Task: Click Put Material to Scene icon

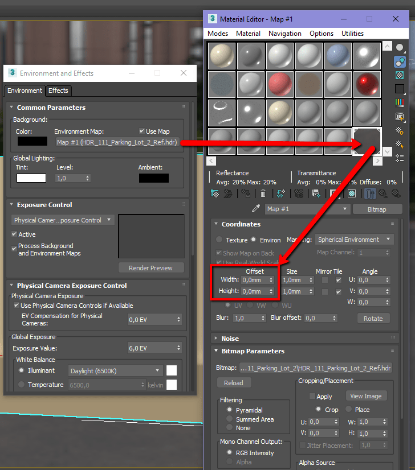Action: [x=228, y=193]
